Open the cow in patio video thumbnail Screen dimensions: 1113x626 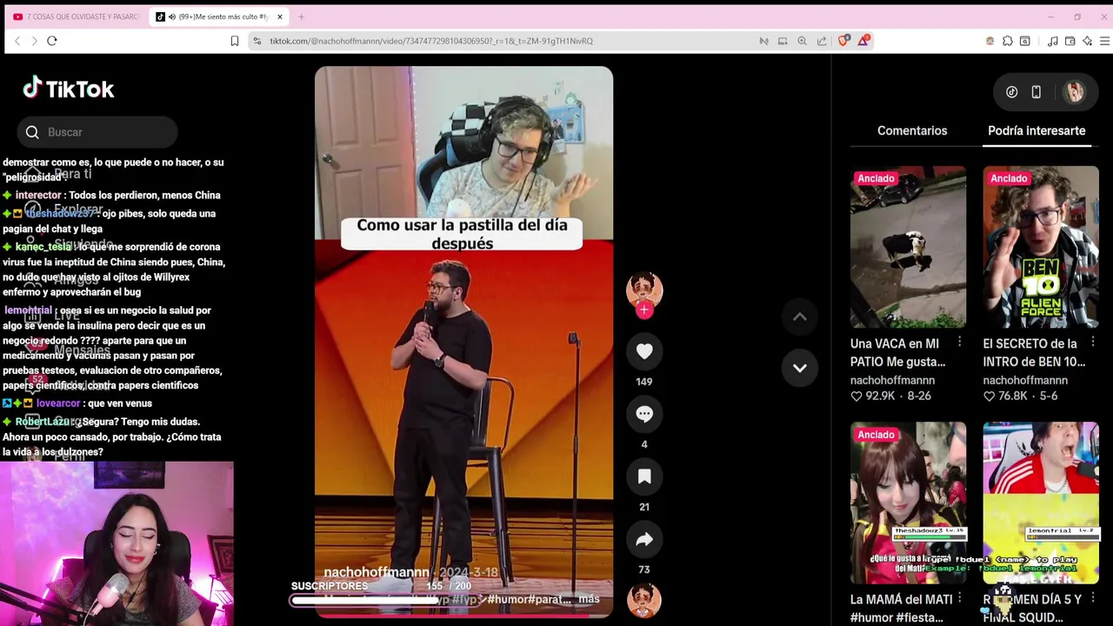(x=908, y=247)
